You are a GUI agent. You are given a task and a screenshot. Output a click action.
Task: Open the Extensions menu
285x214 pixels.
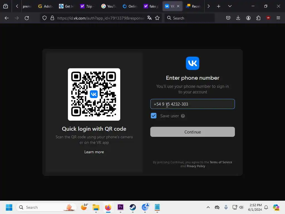pyautogui.click(x=258, y=18)
